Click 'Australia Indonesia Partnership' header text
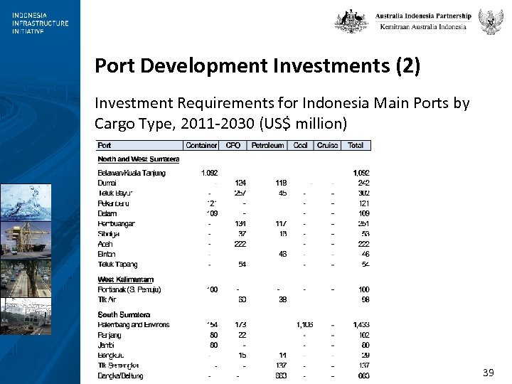 coord(423,16)
